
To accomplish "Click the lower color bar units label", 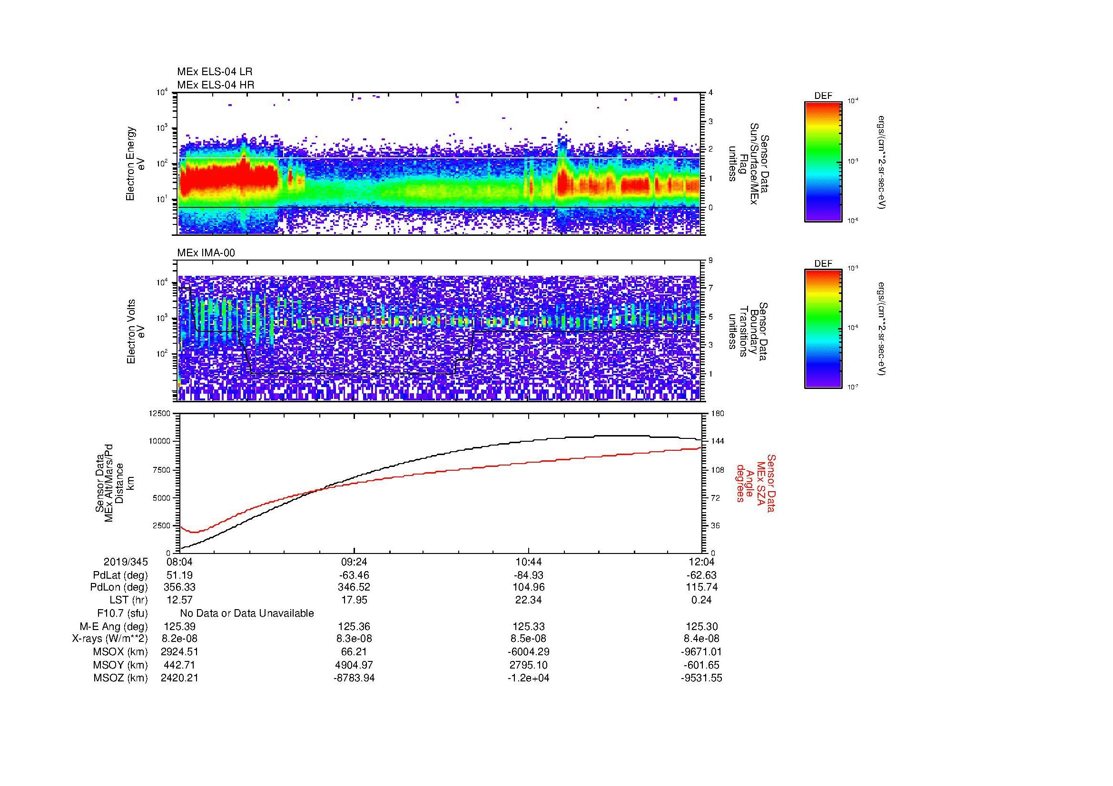I will click(x=882, y=330).
